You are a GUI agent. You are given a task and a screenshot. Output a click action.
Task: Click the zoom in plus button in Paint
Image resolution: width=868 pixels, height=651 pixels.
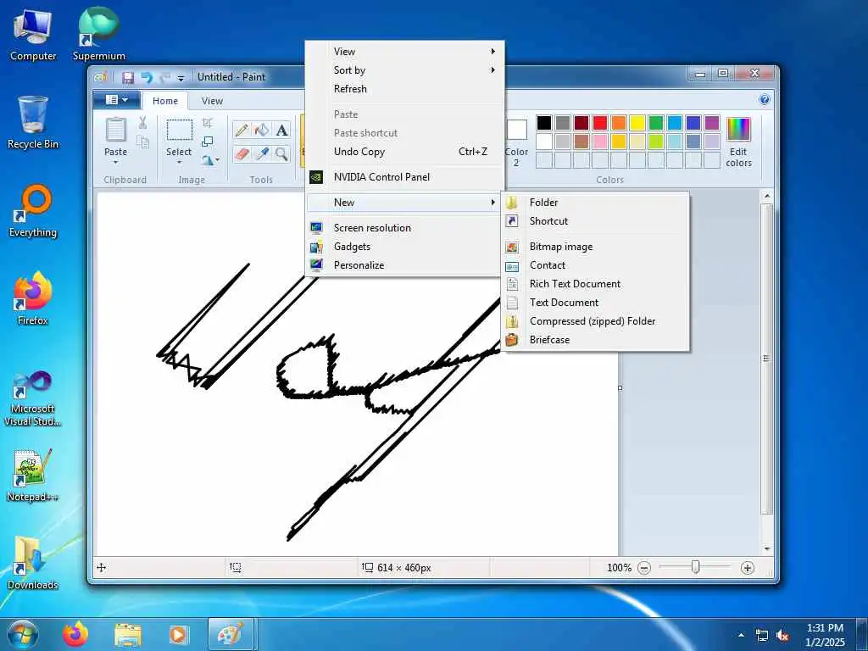point(748,568)
